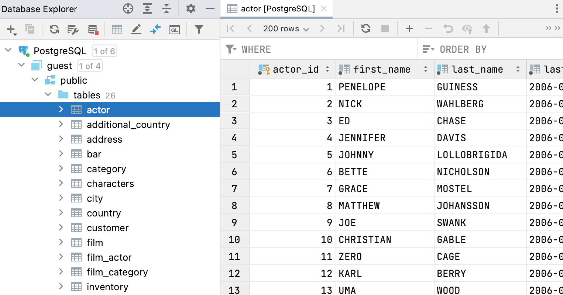The width and height of the screenshot is (563, 295).
Task: Click the disconnect data source icon
Action: (93, 29)
